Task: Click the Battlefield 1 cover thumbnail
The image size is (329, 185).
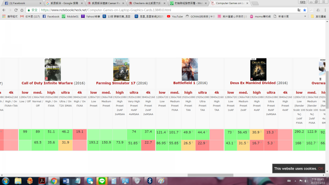Action: (190, 69)
